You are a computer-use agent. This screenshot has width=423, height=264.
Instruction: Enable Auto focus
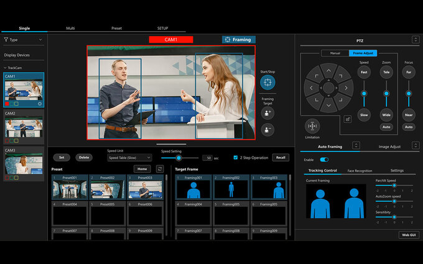click(x=409, y=127)
